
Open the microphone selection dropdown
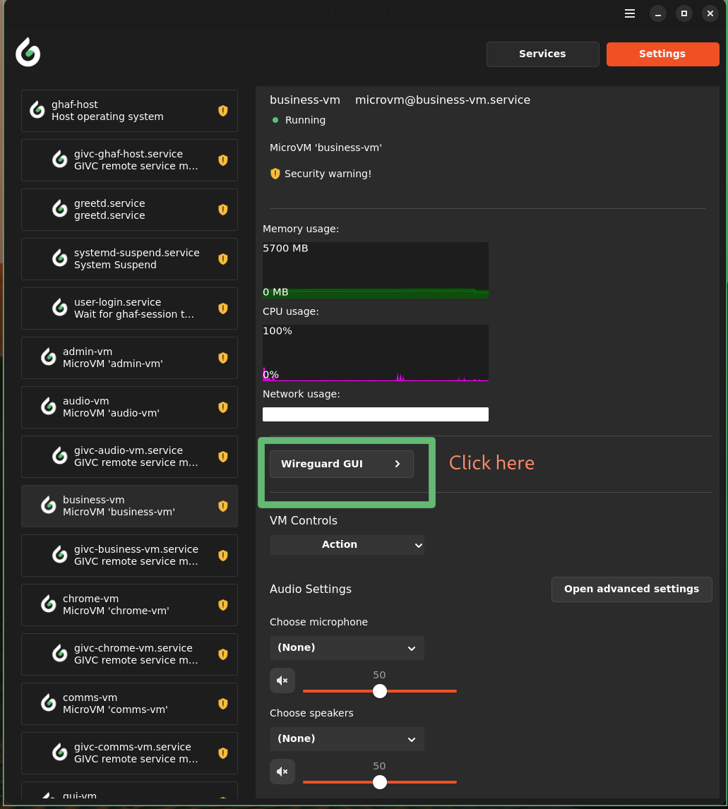(x=347, y=647)
